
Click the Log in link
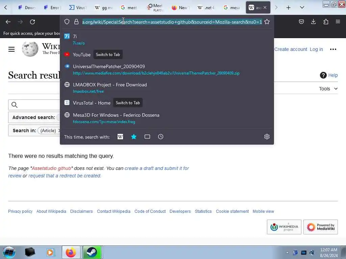(x=316, y=49)
